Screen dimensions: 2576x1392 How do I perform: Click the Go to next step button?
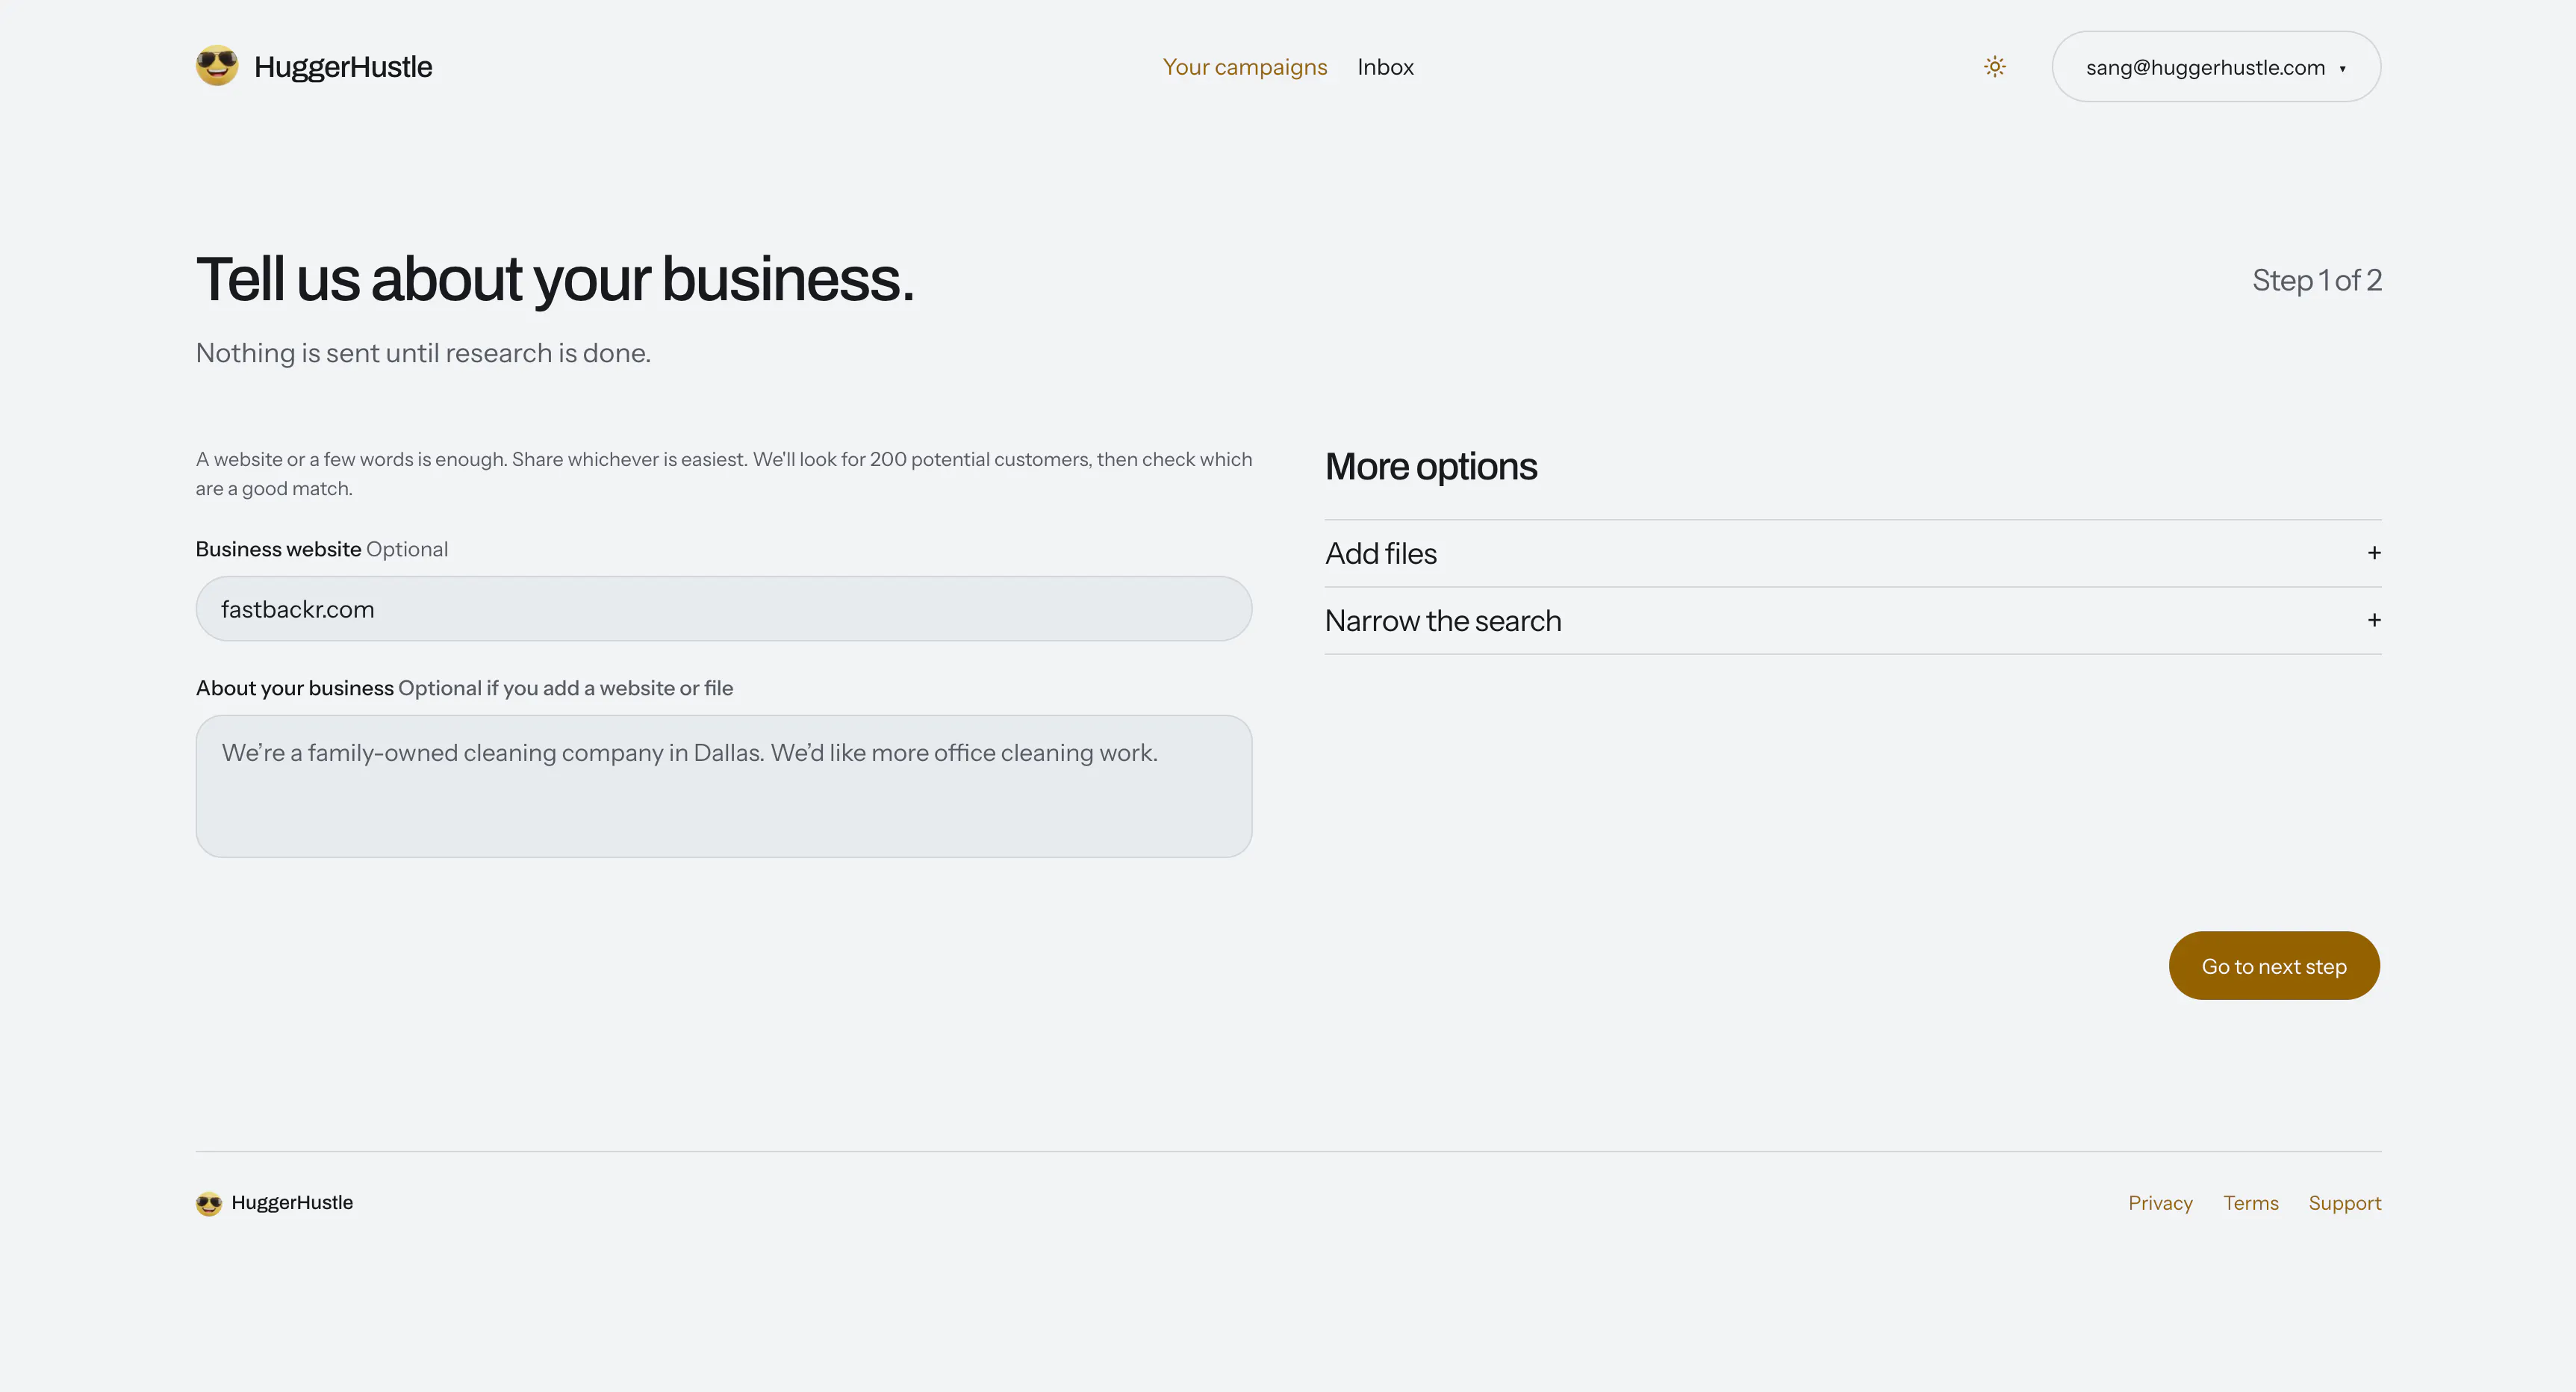coord(2274,966)
